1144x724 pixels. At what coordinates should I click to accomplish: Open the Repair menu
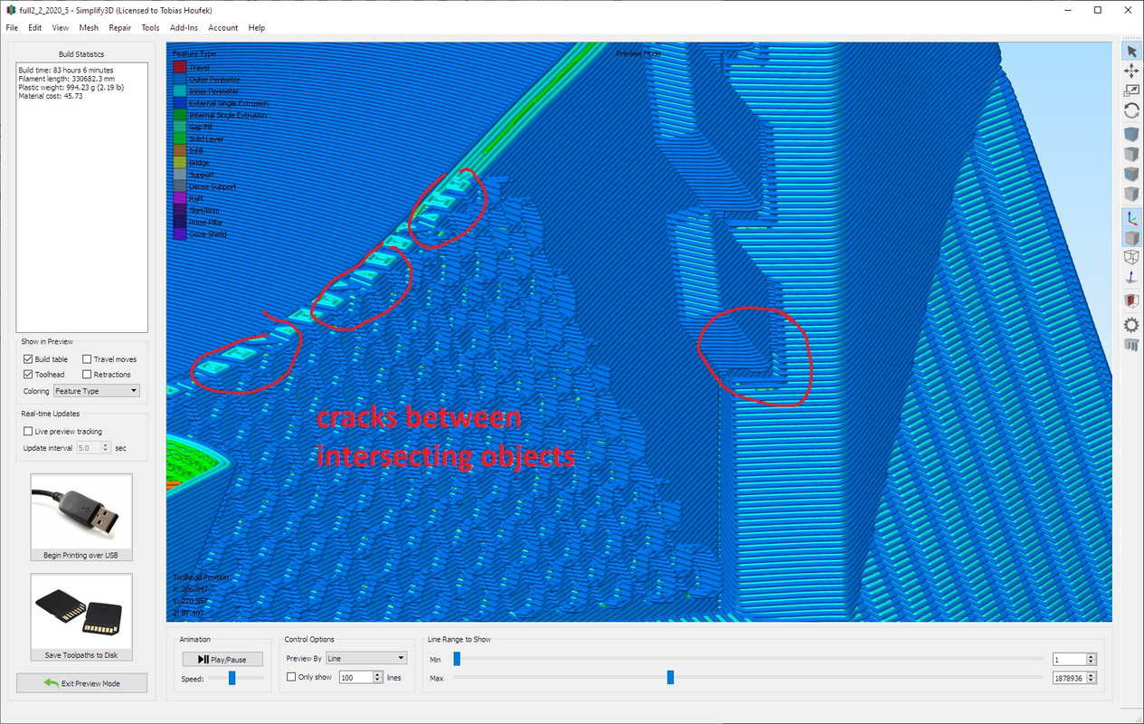point(120,28)
